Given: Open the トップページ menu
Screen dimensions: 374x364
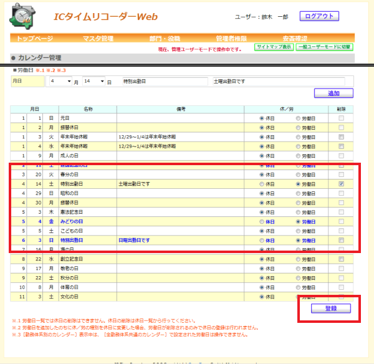Looking at the screenshot, I should tap(35, 38).
